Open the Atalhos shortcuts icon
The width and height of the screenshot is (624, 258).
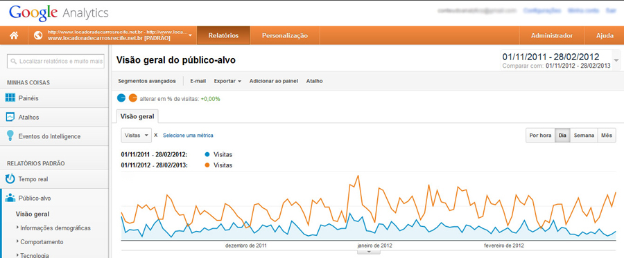10,117
